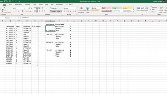Viewport: 167px width, 94px height.
Task: Expand the AutoSum dropdown arrow
Action: pos(158,7)
